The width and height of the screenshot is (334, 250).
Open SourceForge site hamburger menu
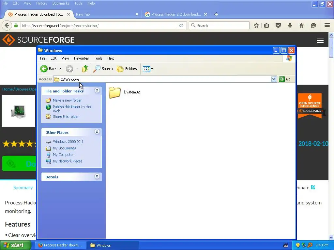tap(320, 40)
